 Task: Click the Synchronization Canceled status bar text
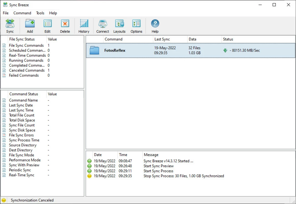[32, 200]
